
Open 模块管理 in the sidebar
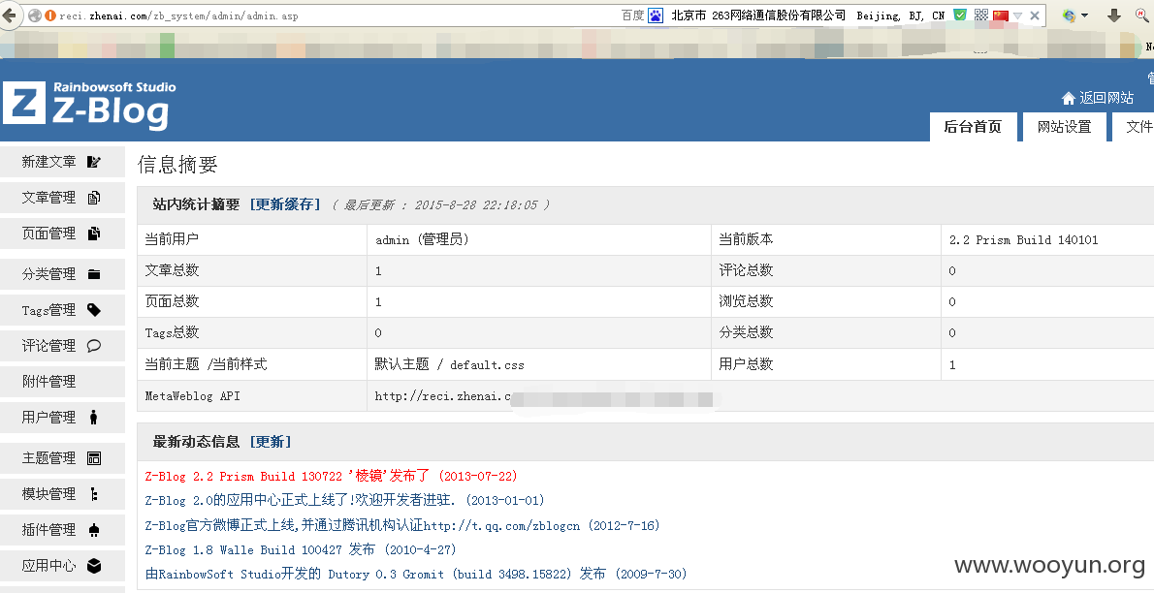pyautogui.click(x=63, y=493)
